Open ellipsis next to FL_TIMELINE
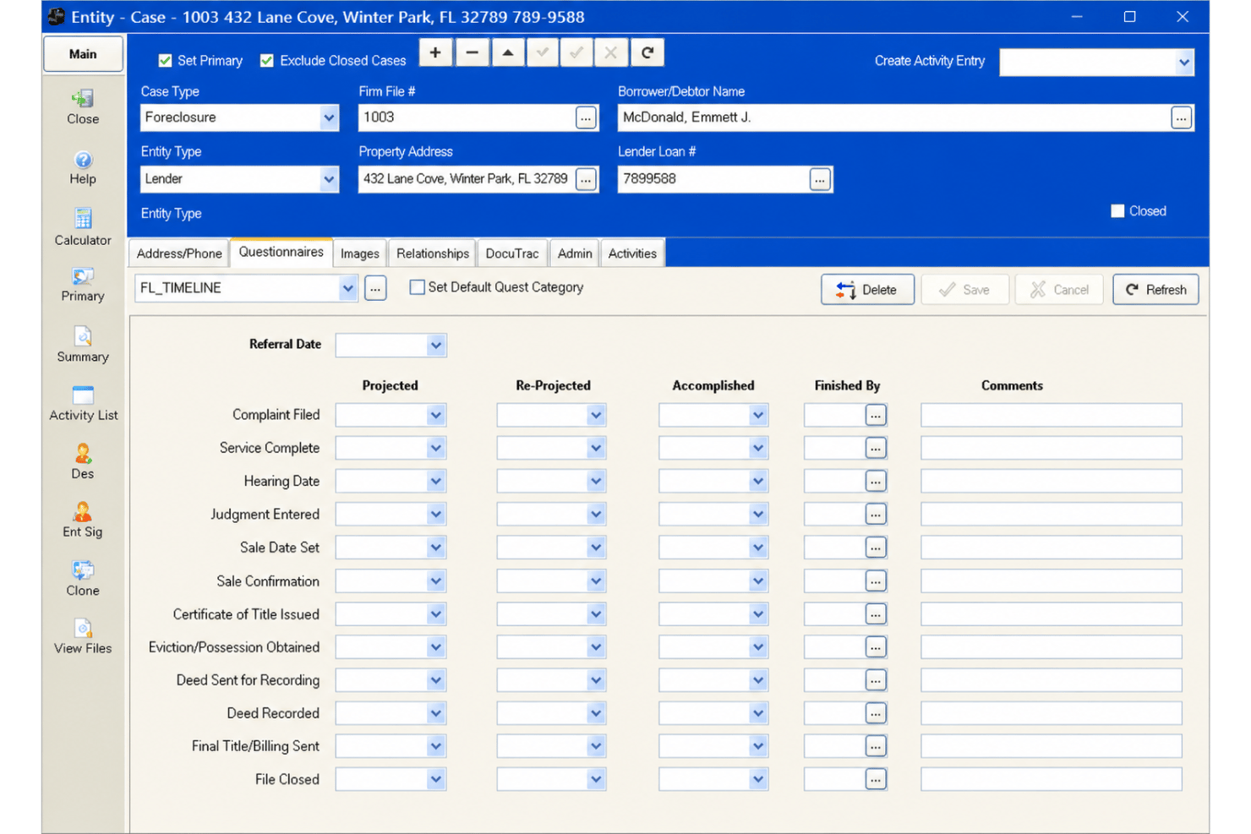Screen dimensions: 1251x834 [x=375, y=289]
